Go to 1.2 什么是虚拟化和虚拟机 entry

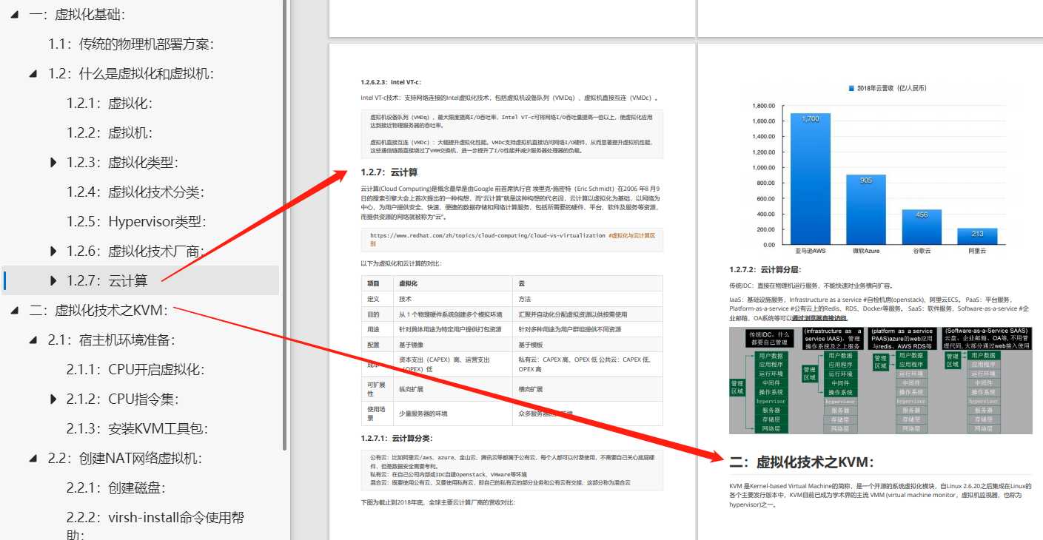131,74
